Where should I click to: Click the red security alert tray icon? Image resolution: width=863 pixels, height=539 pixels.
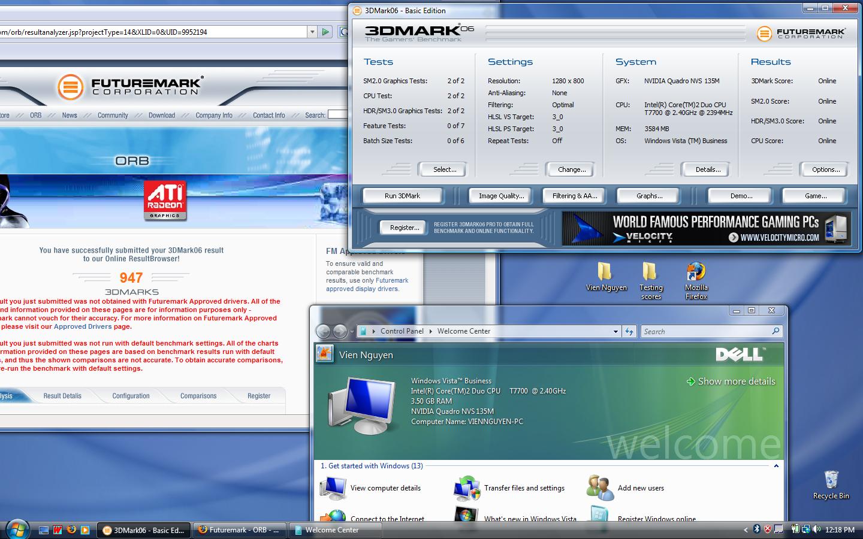click(767, 529)
